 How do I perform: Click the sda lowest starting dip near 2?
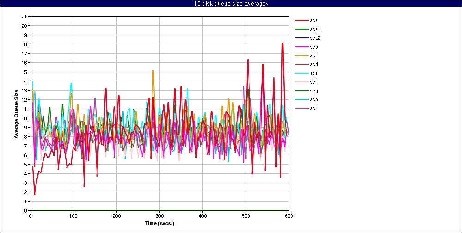(x=35, y=194)
